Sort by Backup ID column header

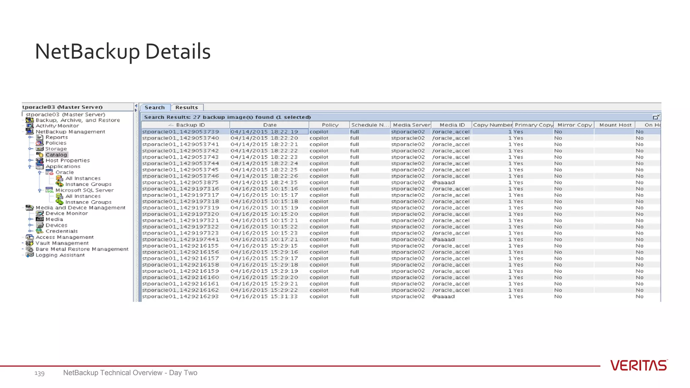(x=185, y=125)
